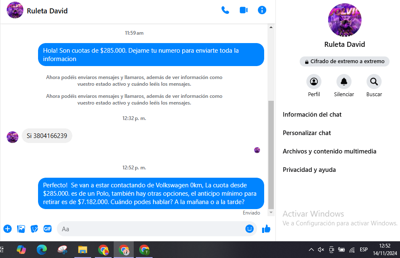Start a voice call with Ruleta David
This screenshot has width=400, height=258.
coord(225,10)
